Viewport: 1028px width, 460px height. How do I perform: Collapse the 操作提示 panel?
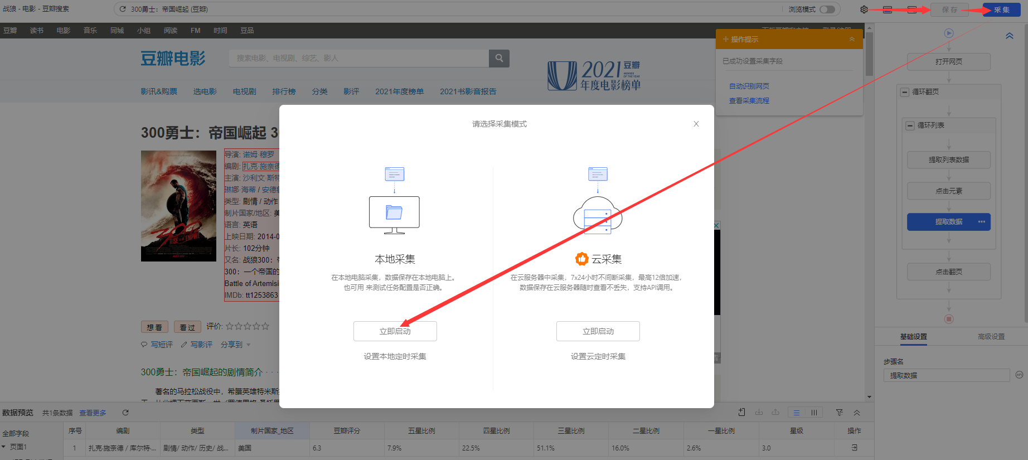tap(851, 39)
